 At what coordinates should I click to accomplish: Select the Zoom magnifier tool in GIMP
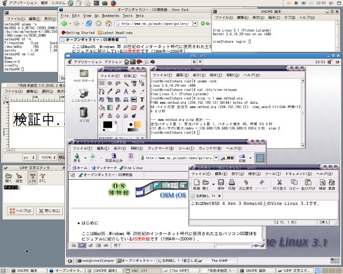coord(118,92)
